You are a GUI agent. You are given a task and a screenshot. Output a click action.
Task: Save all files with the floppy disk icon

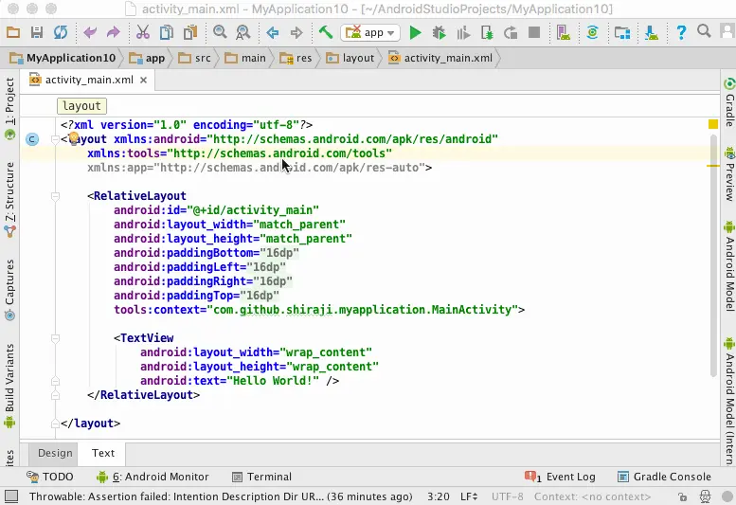click(37, 32)
